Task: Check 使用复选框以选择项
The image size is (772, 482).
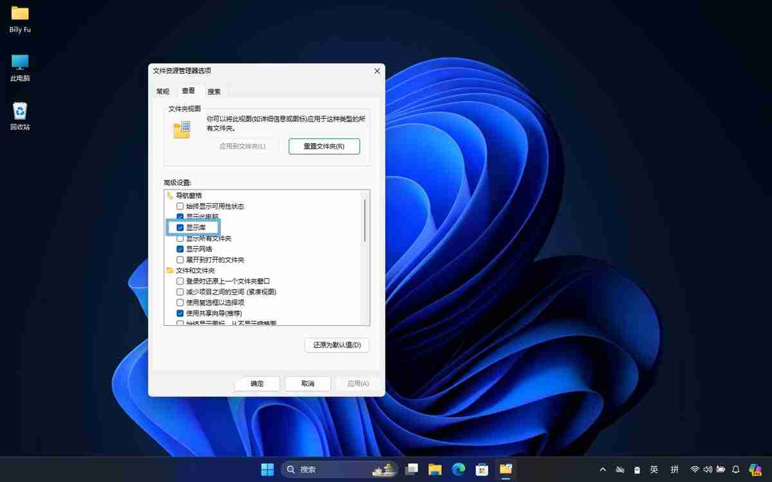Action: pos(179,303)
